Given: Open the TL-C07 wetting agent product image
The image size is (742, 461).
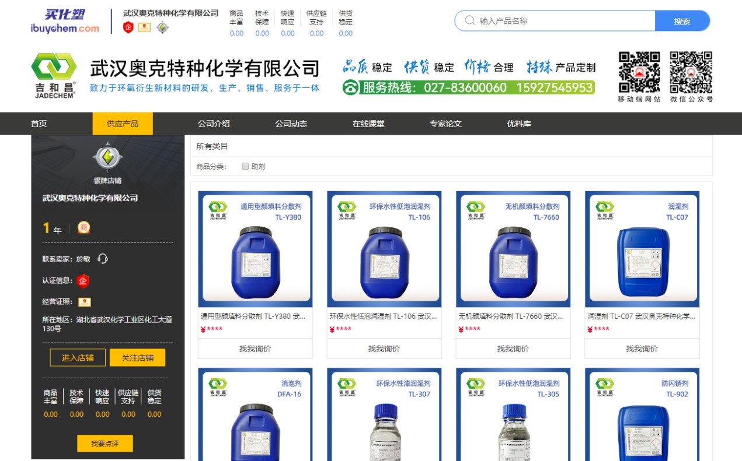Looking at the screenshot, I should click(642, 249).
